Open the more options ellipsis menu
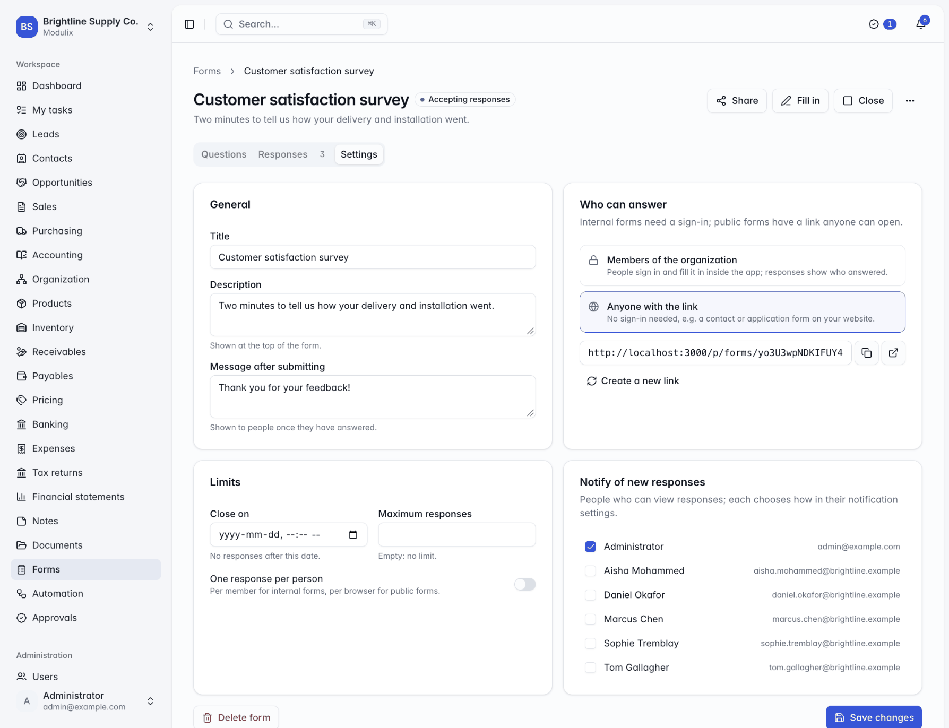Image resolution: width=949 pixels, height=728 pixels. tap(910, 101)
